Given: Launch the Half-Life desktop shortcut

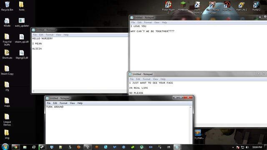Looking at the screenshot, I should tap(227, 6).
